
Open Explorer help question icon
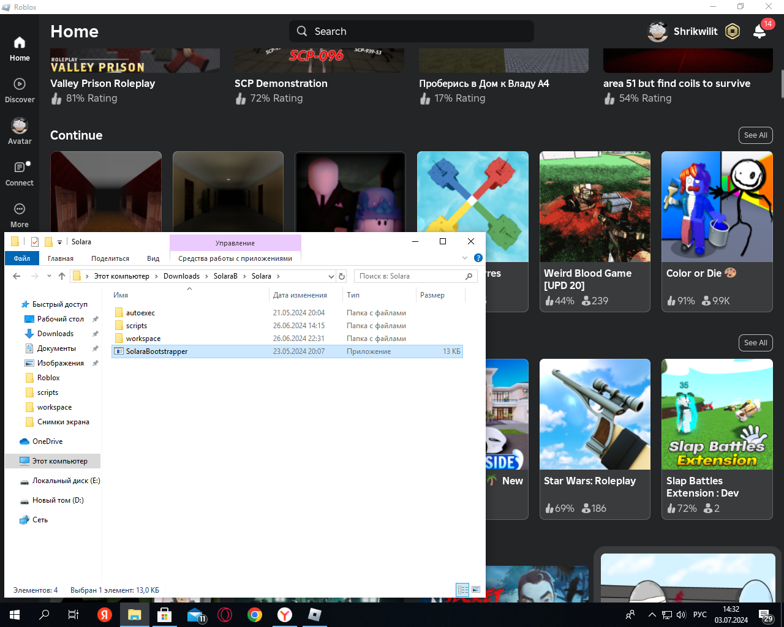(478, 258)
